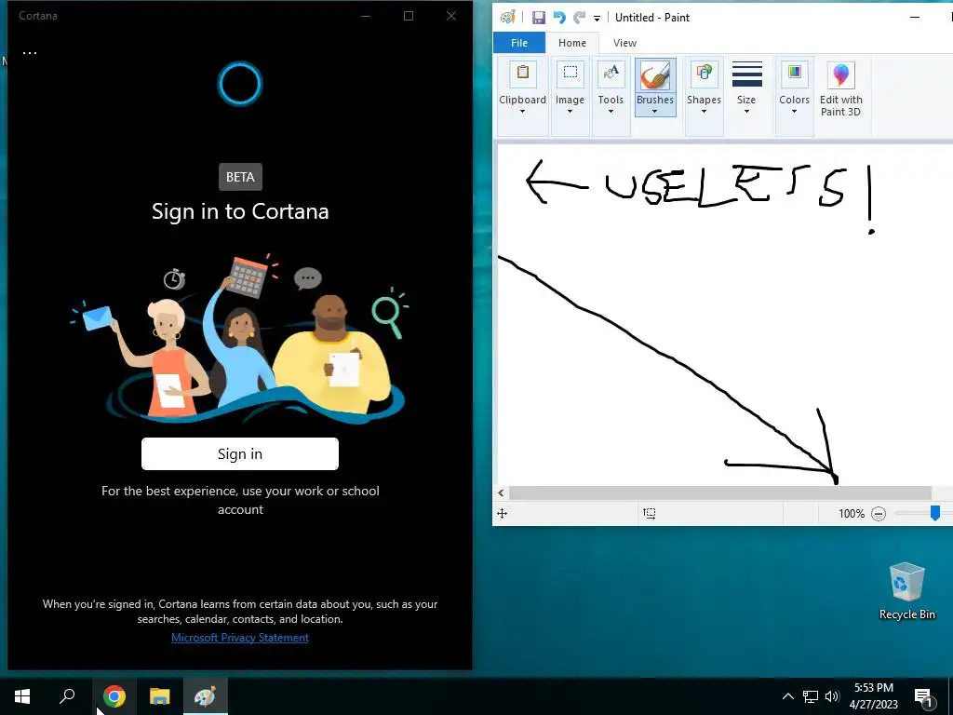The image size is (953, 715).
Task: Click the Paint app icon in title bar
Action: [x=507, y=17]
